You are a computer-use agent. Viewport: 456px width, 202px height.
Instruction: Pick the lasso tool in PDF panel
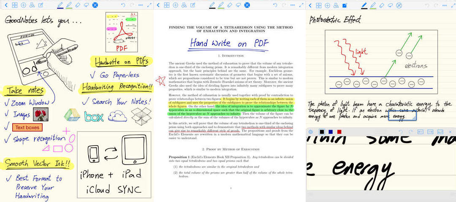coord(239,5)
